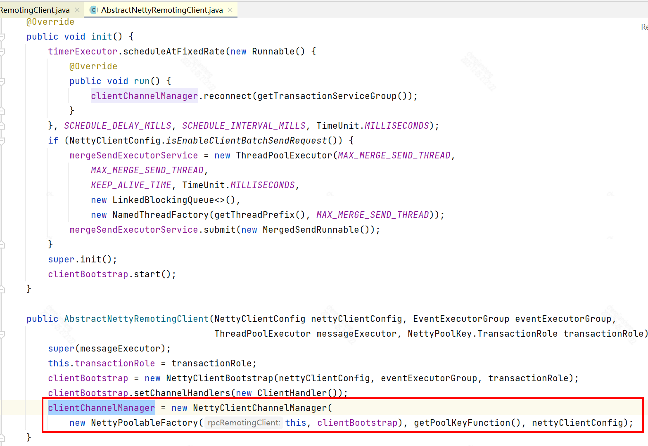Screen dimensions: 648x446
Task: Click the @Override annotation above run()
Action: (93, 66)
